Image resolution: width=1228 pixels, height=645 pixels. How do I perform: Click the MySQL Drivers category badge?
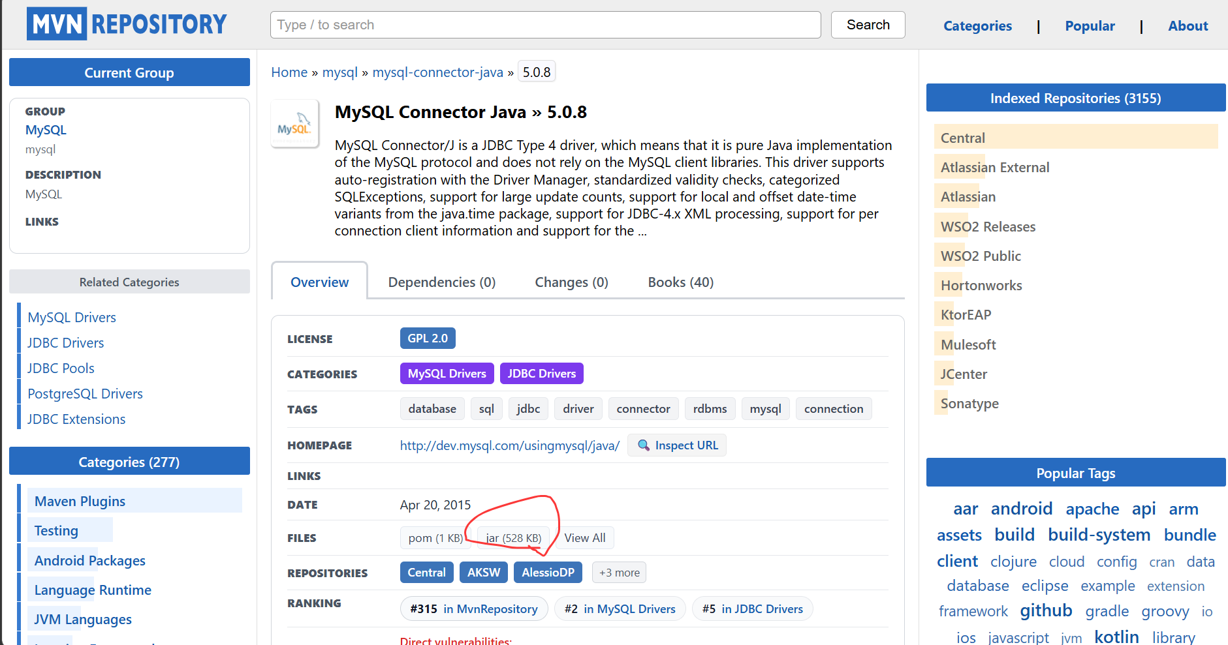point(447,374)
